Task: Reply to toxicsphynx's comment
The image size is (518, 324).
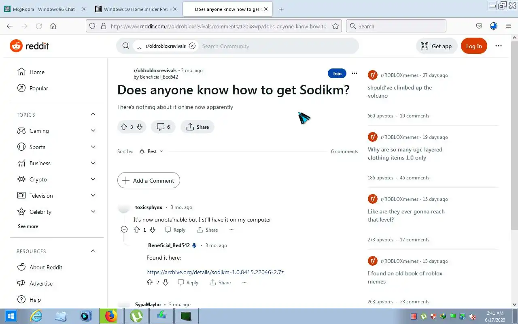Action: pos(175,230)
